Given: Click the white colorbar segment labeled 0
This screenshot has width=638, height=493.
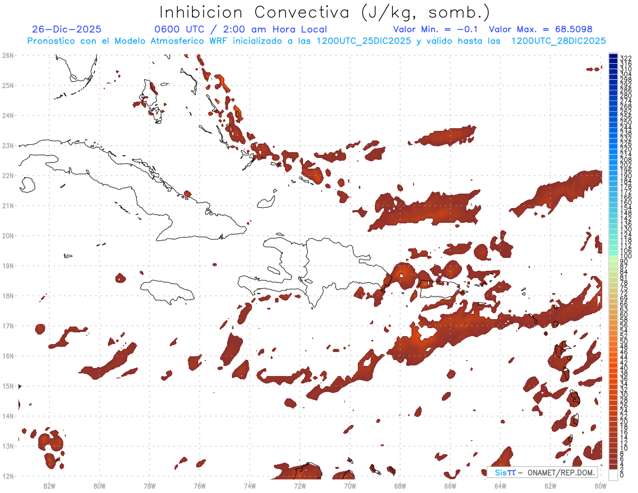Looking at the screenshot, I should [x=613, y=474].
